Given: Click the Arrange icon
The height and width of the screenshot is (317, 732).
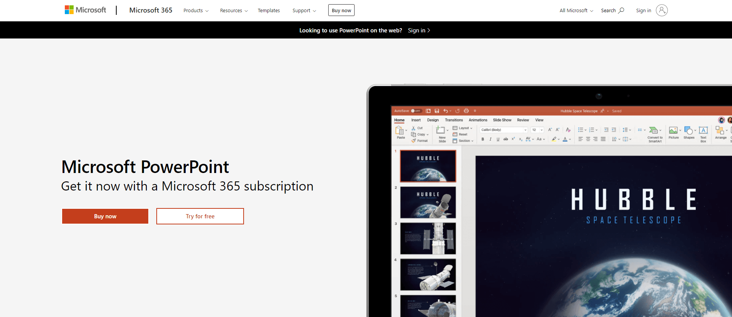Looking at the screenshot, I should tap(720, 130).
